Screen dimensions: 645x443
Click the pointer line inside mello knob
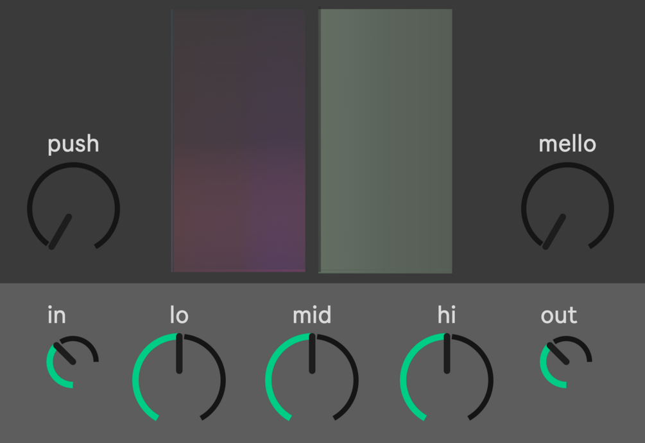555,232
